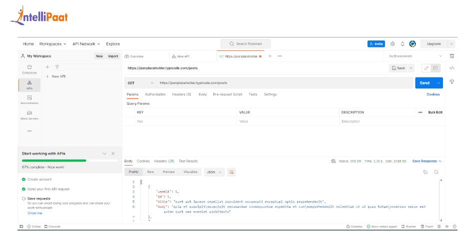
Task: Click the filter icon in sidebar
Action: click(x=57, y=67)
